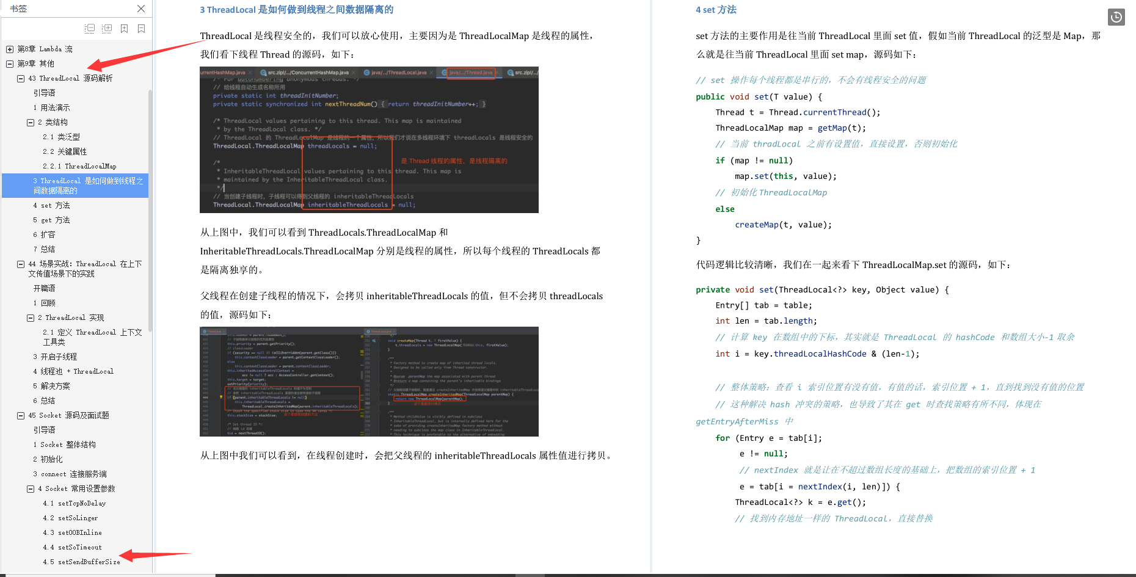The width and height of the screenshot is (1136, 577).
Task: Click code line public void set(T value)
Action: 759,96
